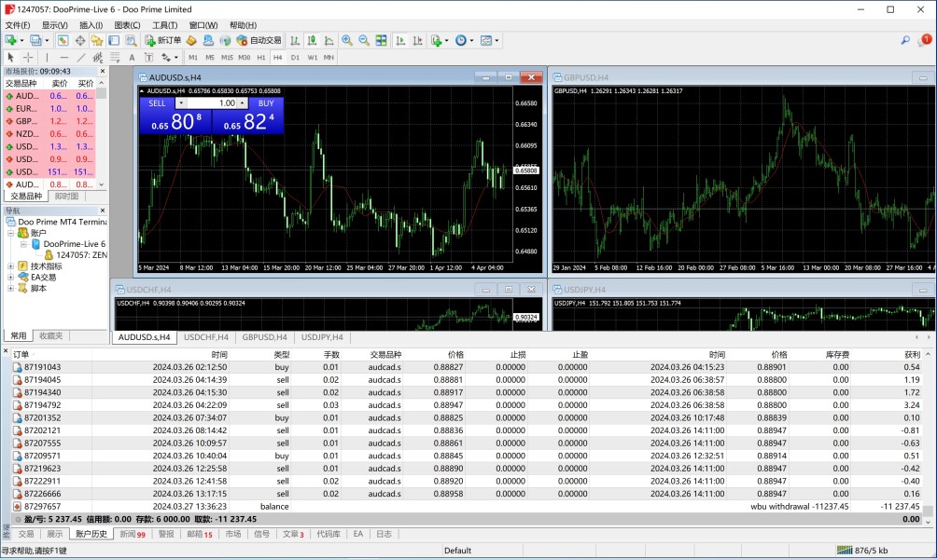The width and height of the screenshot is (937, 559).
Task: Click the blue BUY price button
Action: click(247, 122)
